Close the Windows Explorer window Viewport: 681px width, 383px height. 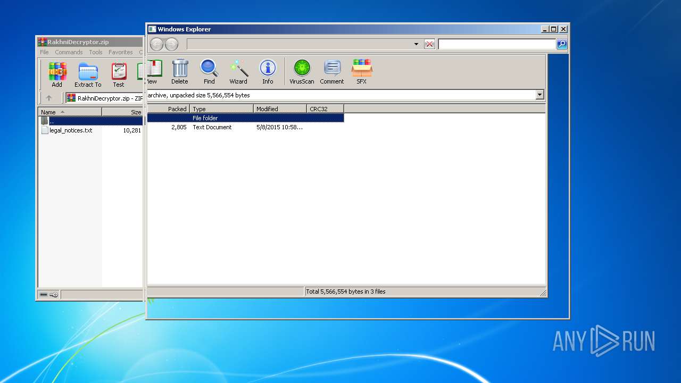click(563, 29)
